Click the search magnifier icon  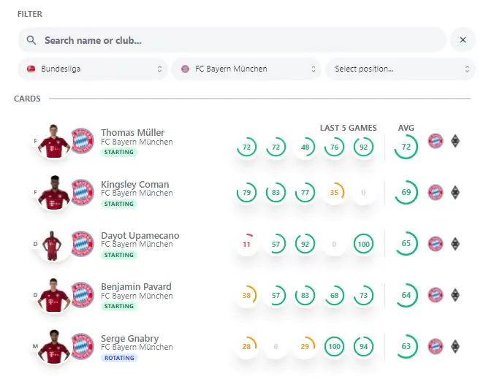tap(31, 40)
